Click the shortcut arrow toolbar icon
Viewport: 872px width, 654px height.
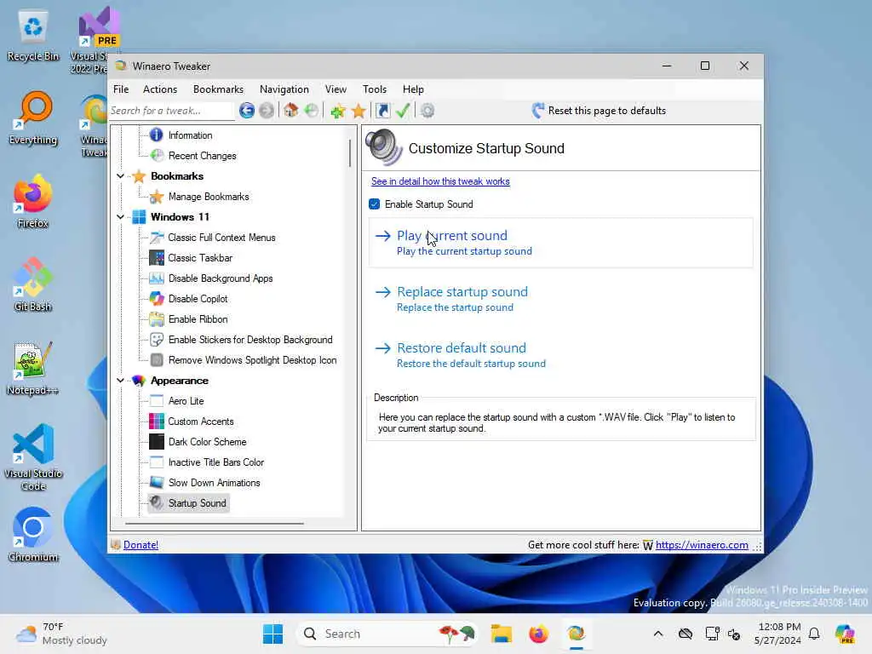point(382,111)
